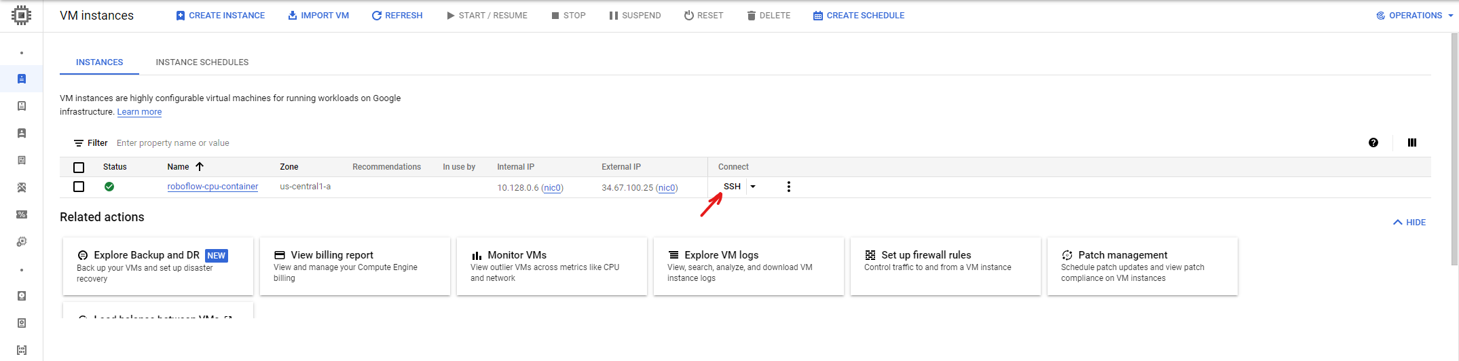Check the roboflow-cpu-container row checkbox

point(79,187)
